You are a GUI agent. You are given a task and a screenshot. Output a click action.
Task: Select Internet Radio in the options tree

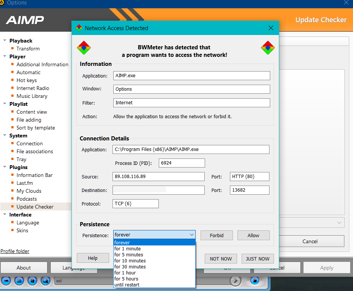(33, 88)
